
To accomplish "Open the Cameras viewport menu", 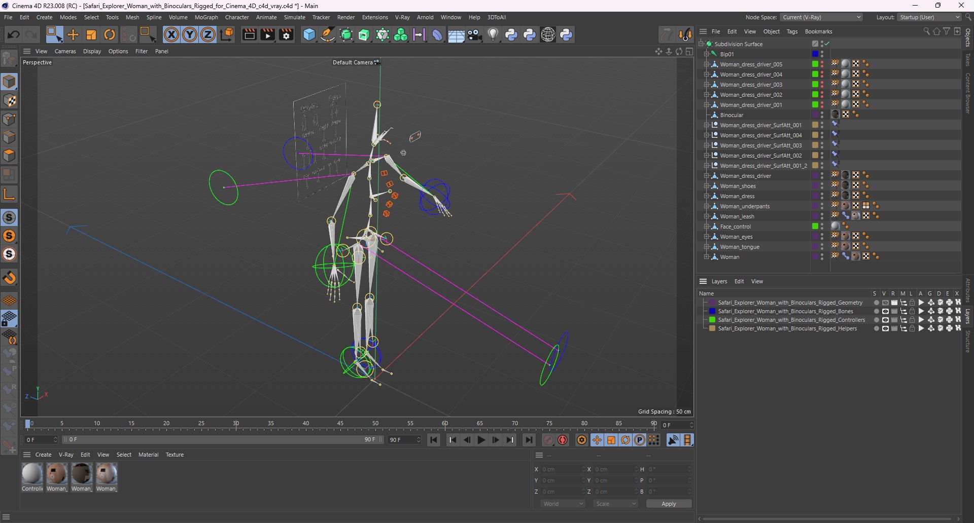I will [65, 51].
